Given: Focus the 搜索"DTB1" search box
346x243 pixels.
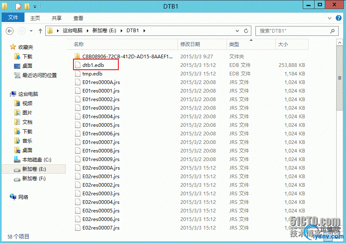Looking at the screenshot, I should 297,31.
